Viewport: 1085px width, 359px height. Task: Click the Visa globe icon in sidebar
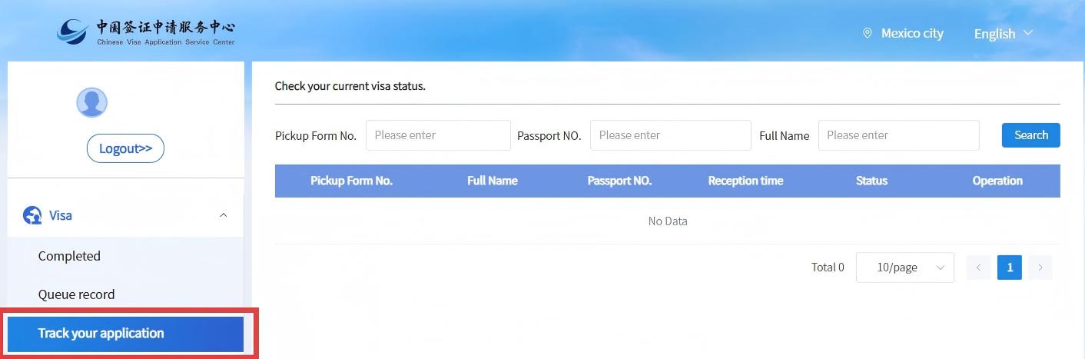(32, 215)
